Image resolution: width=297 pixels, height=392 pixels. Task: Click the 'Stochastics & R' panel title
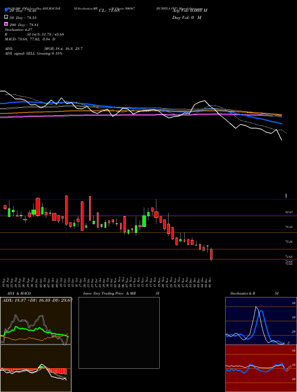point(243,293)
